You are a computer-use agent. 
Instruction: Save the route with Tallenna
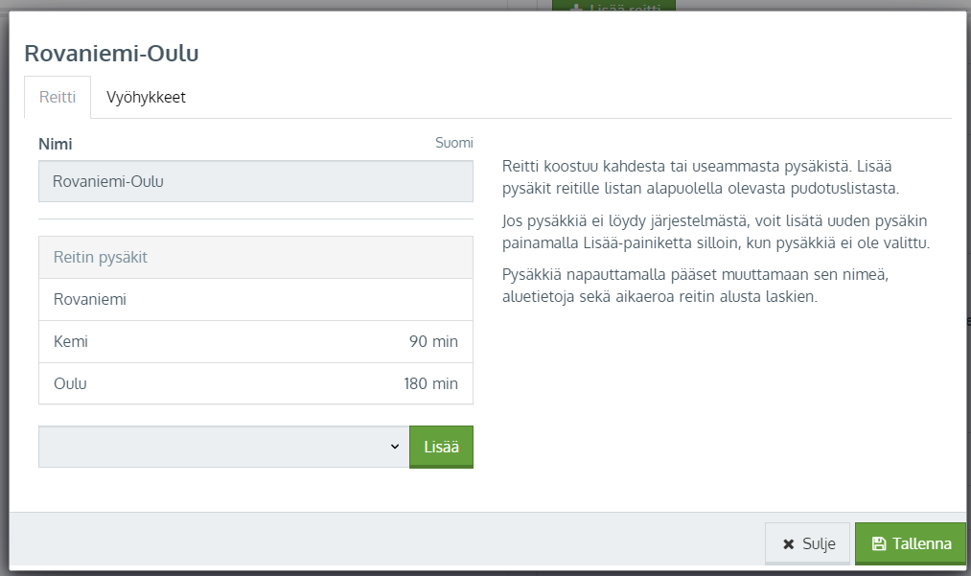(x=910, y=543)
